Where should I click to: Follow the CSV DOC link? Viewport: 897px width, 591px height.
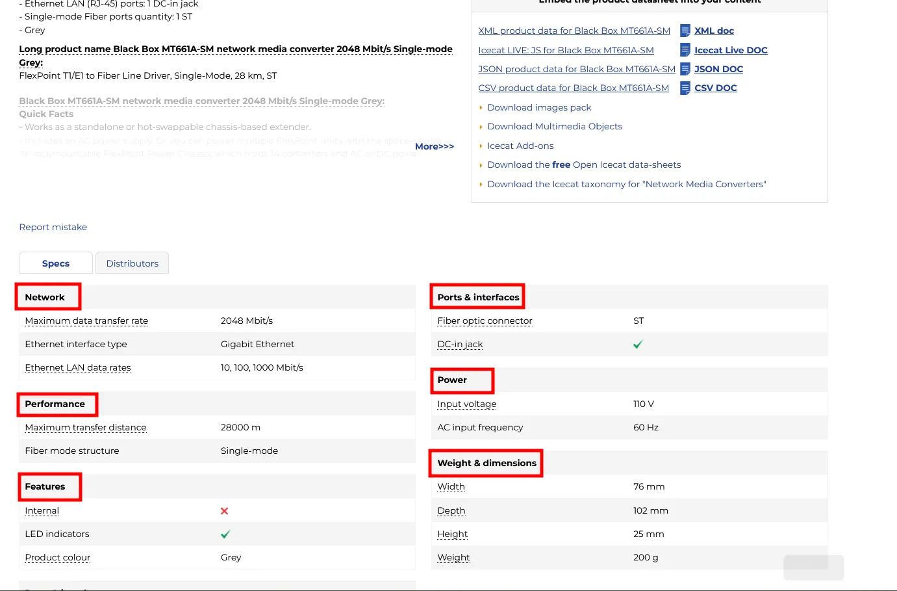[716, 88]
